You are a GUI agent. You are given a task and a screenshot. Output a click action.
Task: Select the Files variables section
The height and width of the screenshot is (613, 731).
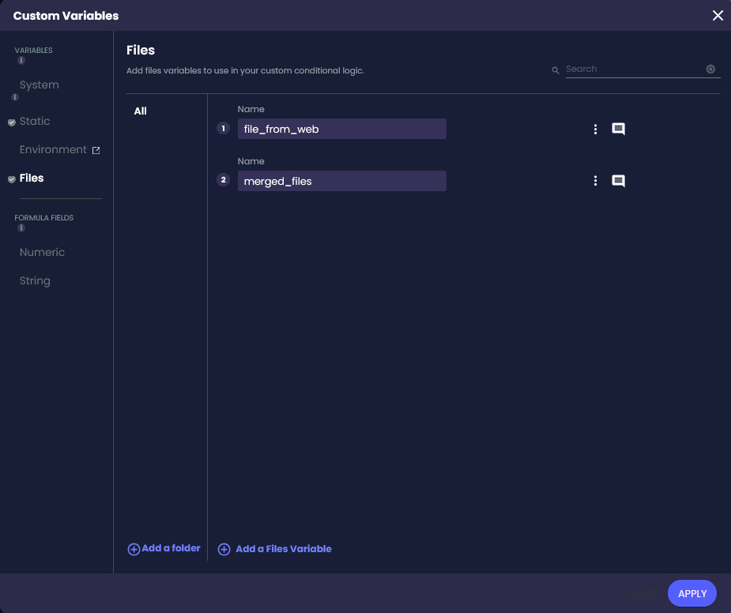coord(32,178)
